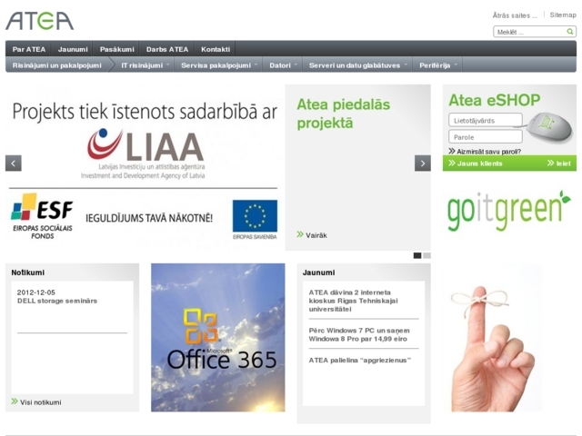Open the Jaunumi menu item
The height and width of the screenshot is (436, 582).
pos(73,49)
